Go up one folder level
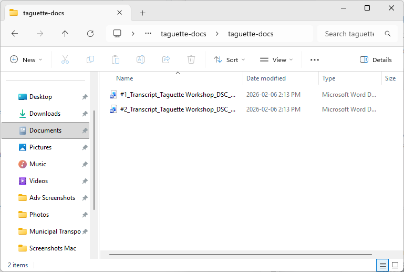The height and width of the screenshot is (272, 404). 65,34
